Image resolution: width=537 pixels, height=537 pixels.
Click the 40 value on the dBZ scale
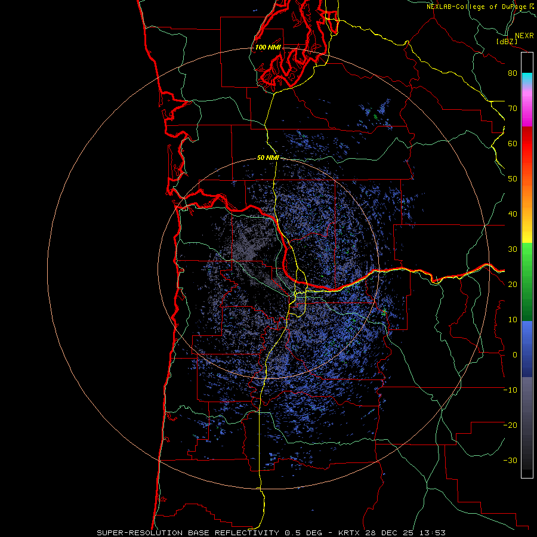513,214
